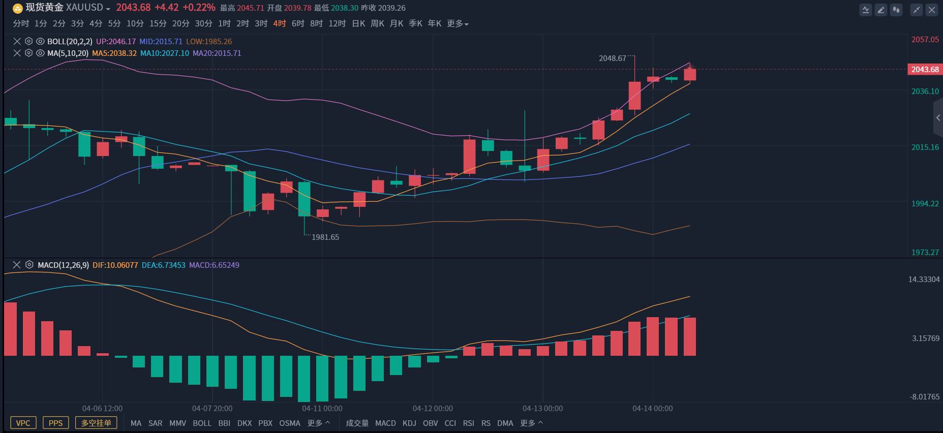Screen dimensions: 943x433
Task: Enable the SAR main indicator
Action: pos(156,423)
